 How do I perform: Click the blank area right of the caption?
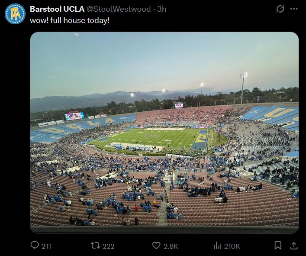click(195, 20)
